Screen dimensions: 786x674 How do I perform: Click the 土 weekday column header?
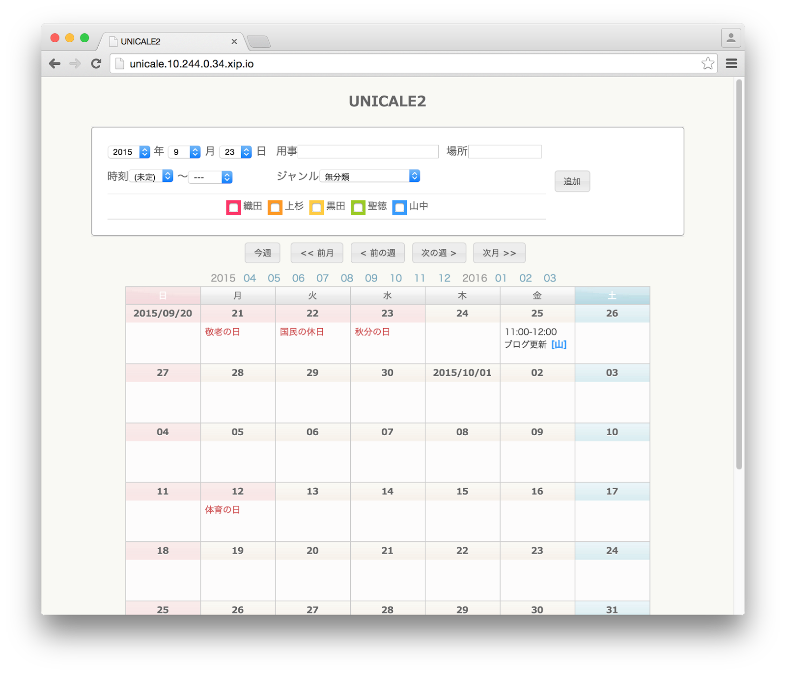(x=612, y=295)
